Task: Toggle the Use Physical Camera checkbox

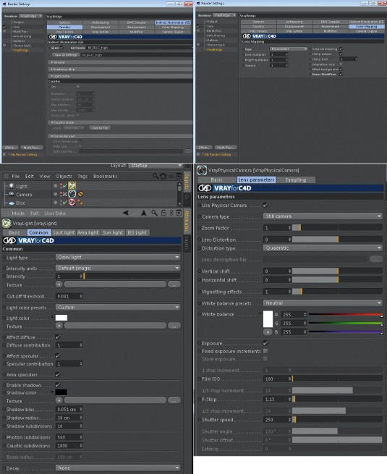Action: pos(265,205)
